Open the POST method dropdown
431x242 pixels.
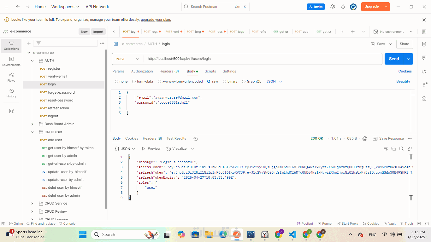(x=127, y=59)
